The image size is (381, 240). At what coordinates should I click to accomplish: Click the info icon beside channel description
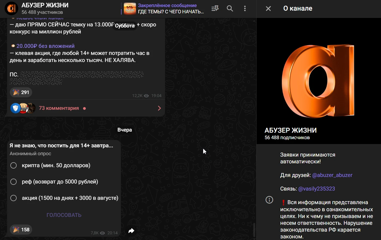point(269,200)
